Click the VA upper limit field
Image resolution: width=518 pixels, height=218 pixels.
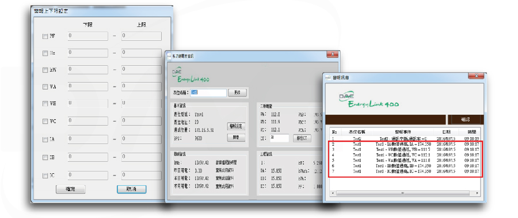pos(142,87)
